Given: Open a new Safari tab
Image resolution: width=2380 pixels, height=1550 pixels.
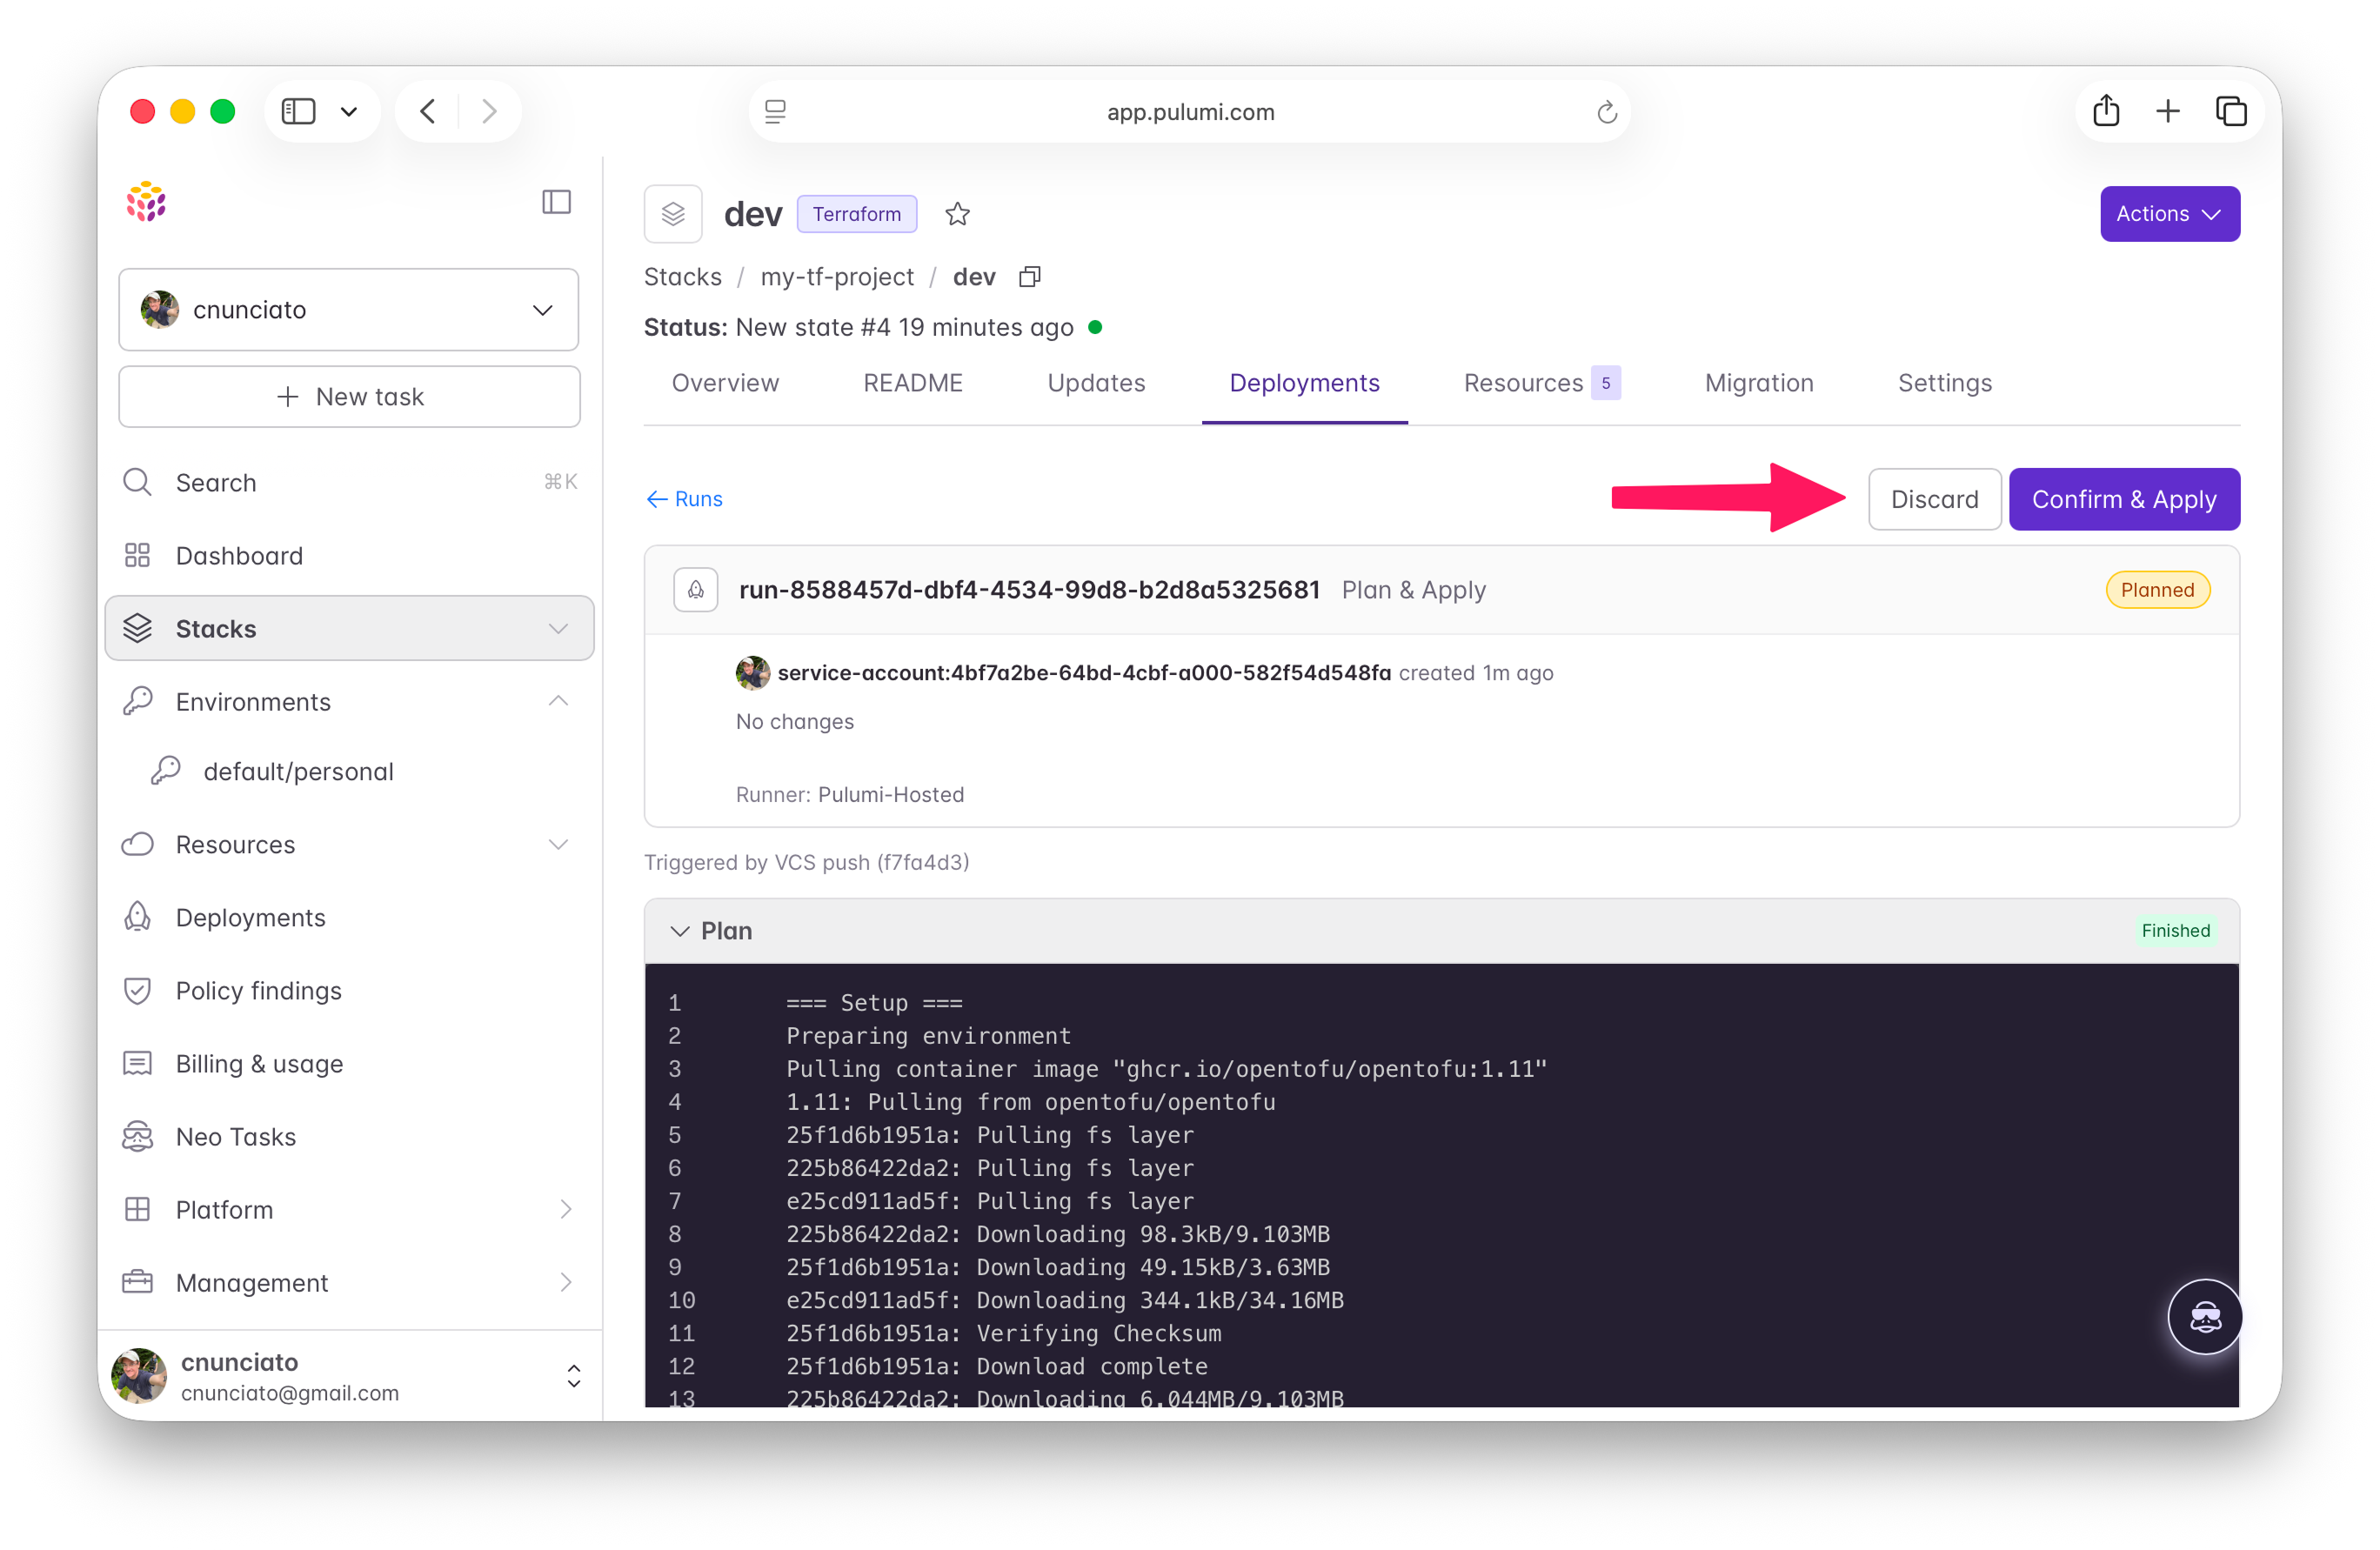Looking at the screenshot, I should (x=2167, y=111).
